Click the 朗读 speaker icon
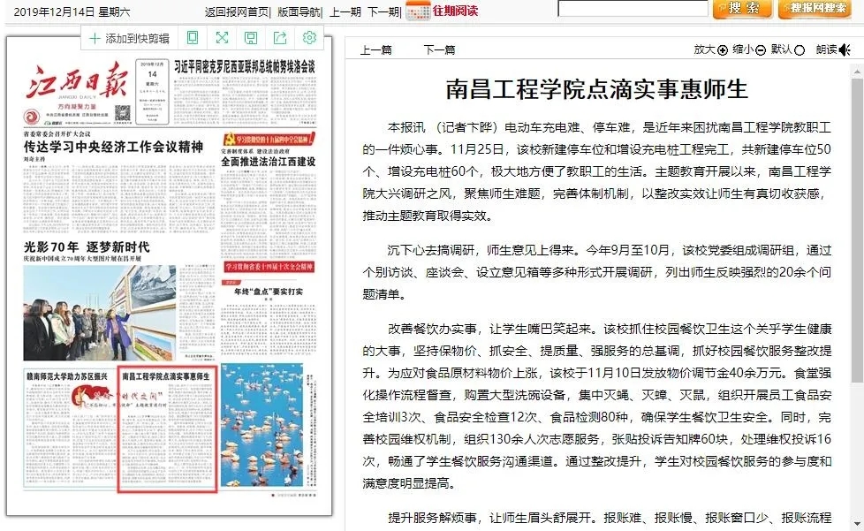This screenshot has height=531, width=864. coord(845,49)
